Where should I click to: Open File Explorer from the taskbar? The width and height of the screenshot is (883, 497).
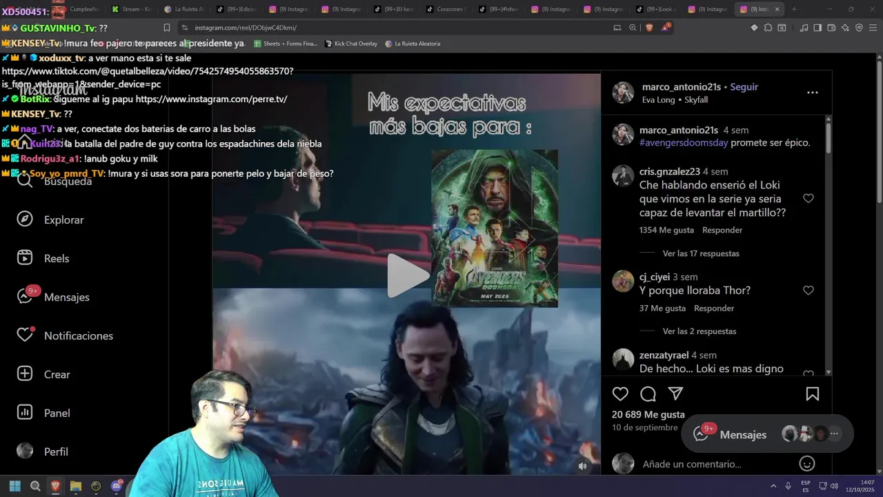pos(76,486)
